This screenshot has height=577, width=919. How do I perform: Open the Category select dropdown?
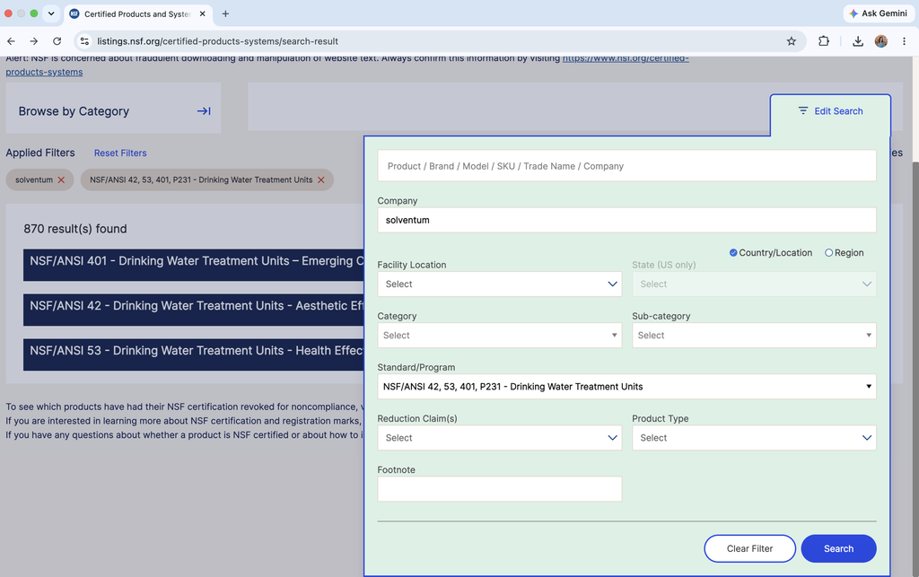(x=499, y=335)
